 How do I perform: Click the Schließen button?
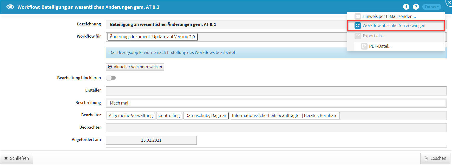17,158
